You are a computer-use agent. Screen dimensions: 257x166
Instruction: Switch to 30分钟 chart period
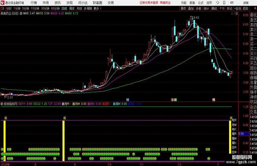tap(45, 8)
